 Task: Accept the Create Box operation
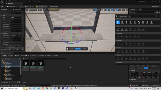point(78,49)
